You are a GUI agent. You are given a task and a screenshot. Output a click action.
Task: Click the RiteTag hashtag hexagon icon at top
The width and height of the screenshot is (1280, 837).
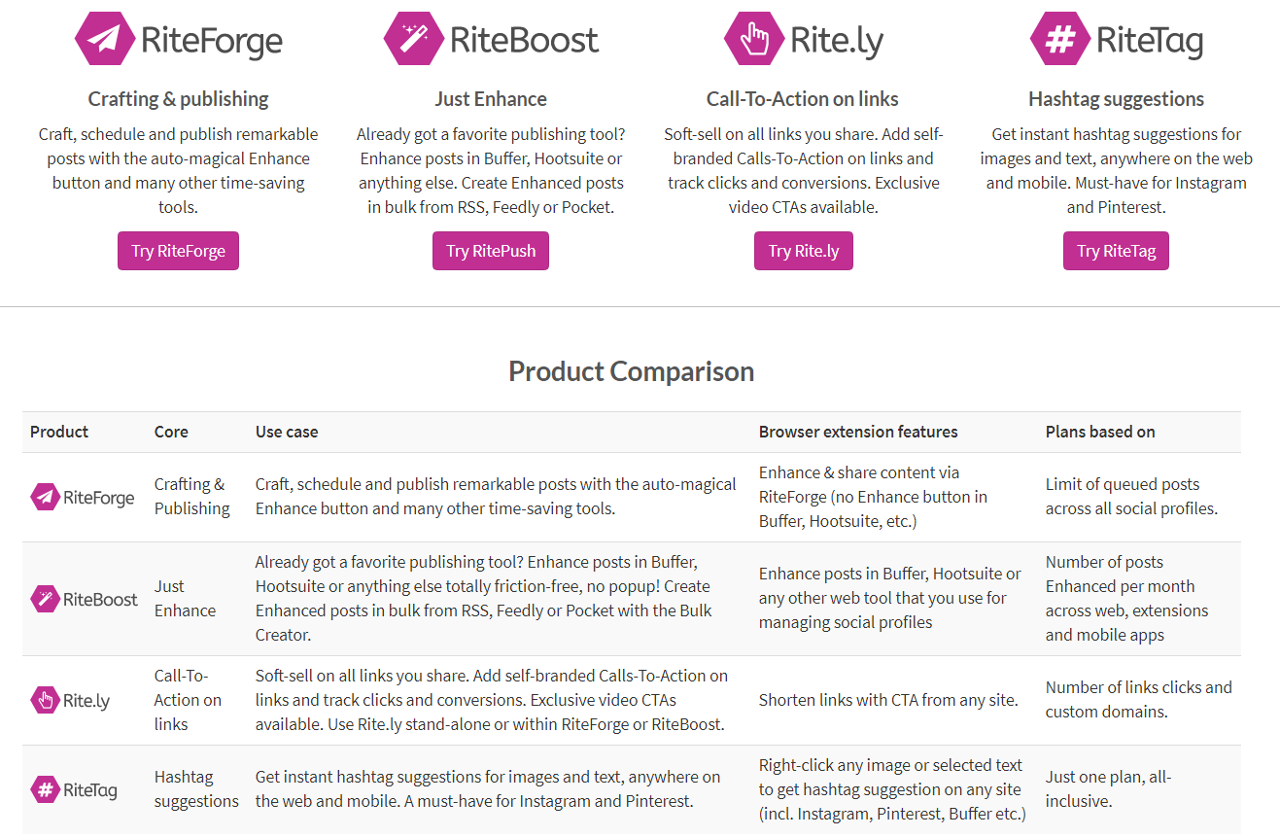click(x=1059, y=39)
